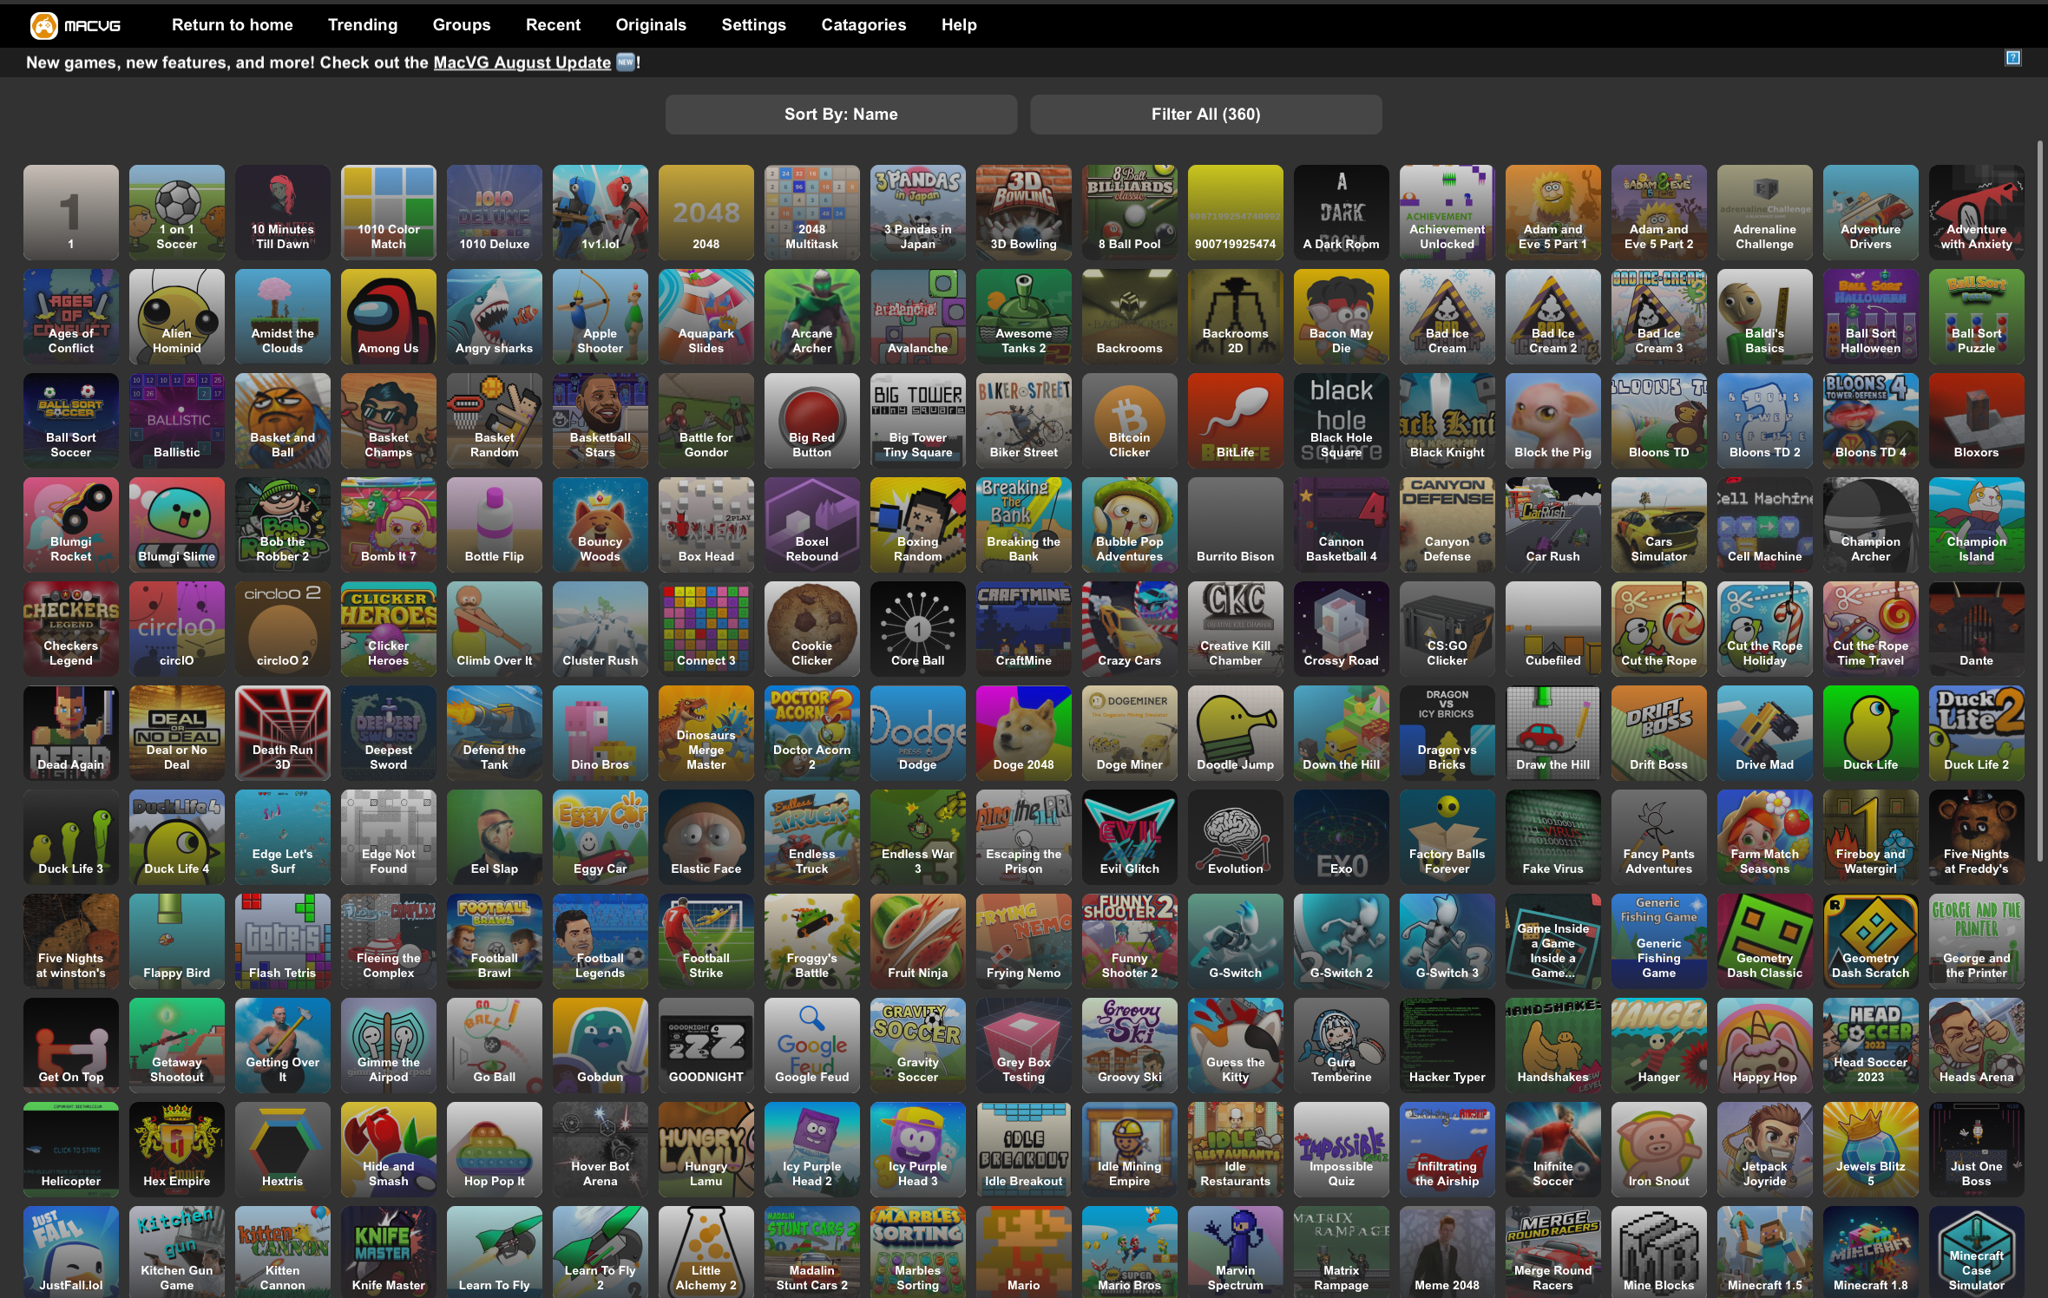Launch the BitLife game tile

pyautogui.click(x=1236, y=421)
